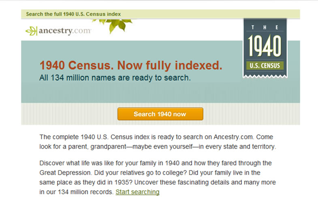The image size is (318, 210).
Task: Open the 1940 U.S. Census badge
Action: [265, 48]
